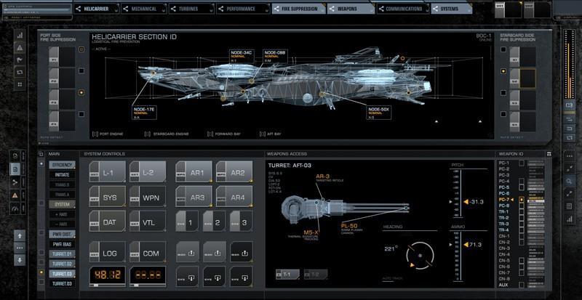
Task: Open the document list icon in right sidebar
Action: (569, 206)
